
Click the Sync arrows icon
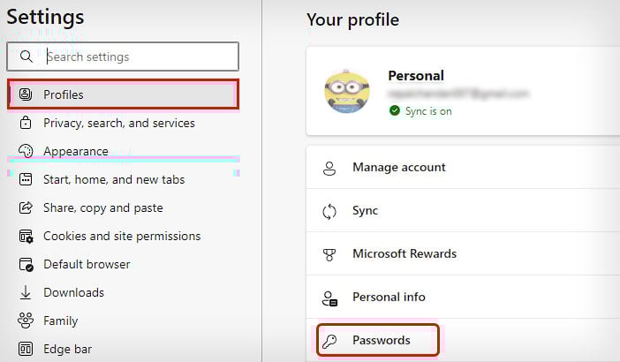[330, 210]
